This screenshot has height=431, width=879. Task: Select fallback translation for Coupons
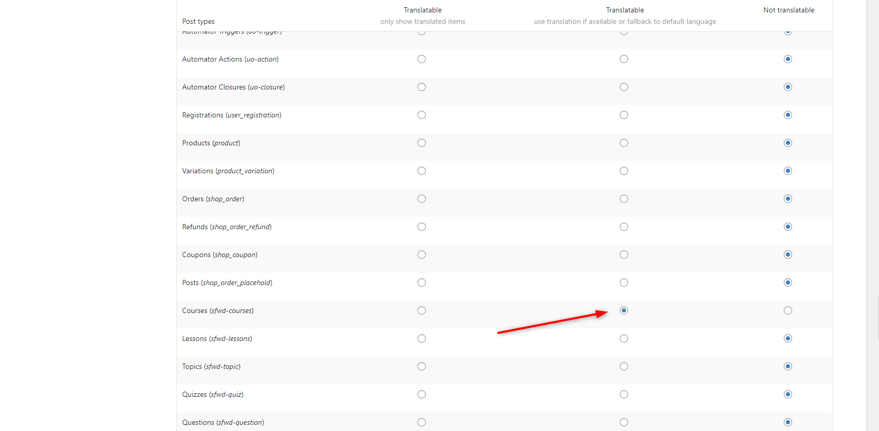[x=624, y=255]
